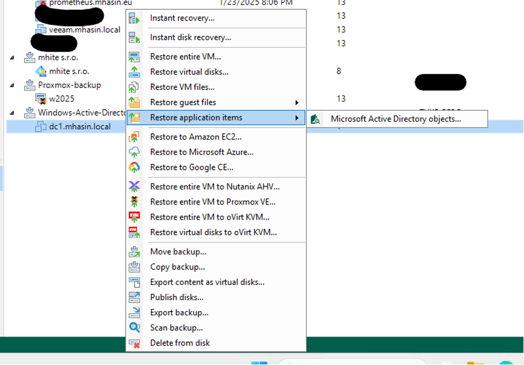Click the w2025 VM icon in the tree
The height and width of the screenshot is (365, 524).
click(x=41, y=99)
